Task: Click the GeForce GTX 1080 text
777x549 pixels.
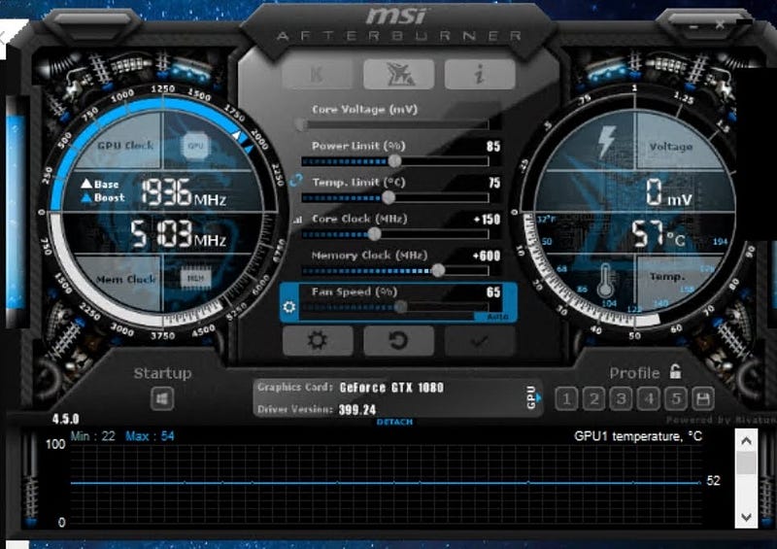Action: click(391, 388)
